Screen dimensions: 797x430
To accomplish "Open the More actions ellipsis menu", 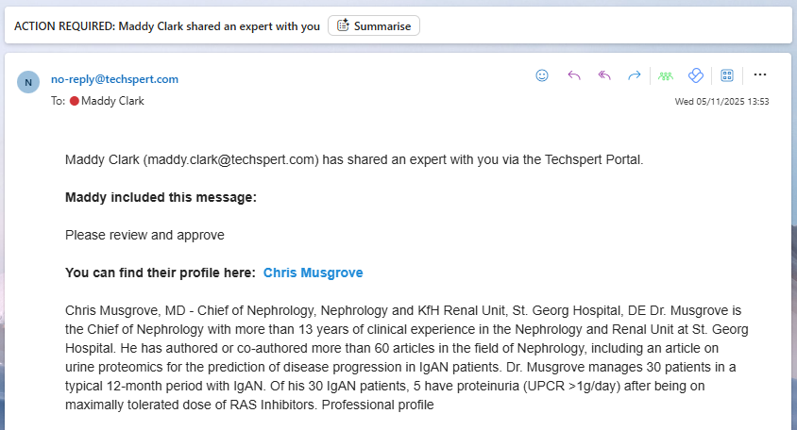I will pos(760,75).
